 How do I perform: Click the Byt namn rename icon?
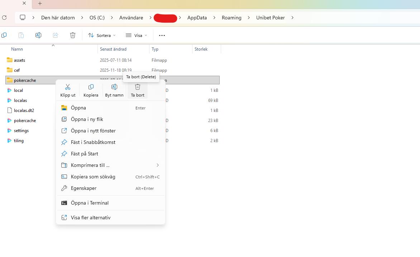pos(114,87)
